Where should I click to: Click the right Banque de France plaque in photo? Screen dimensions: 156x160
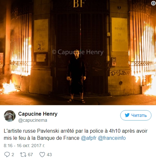pyautogui.click(x=120, y=34)
